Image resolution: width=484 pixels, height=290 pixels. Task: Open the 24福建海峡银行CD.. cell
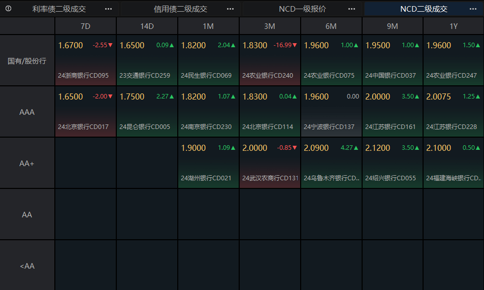point(454,163)
